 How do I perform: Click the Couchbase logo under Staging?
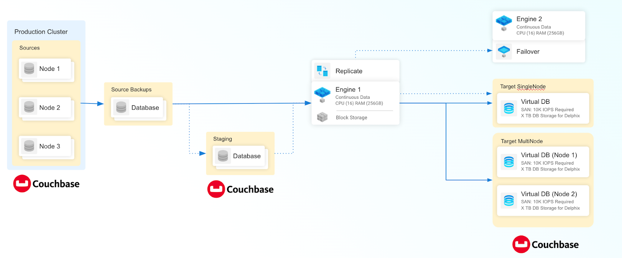(240, 189)
